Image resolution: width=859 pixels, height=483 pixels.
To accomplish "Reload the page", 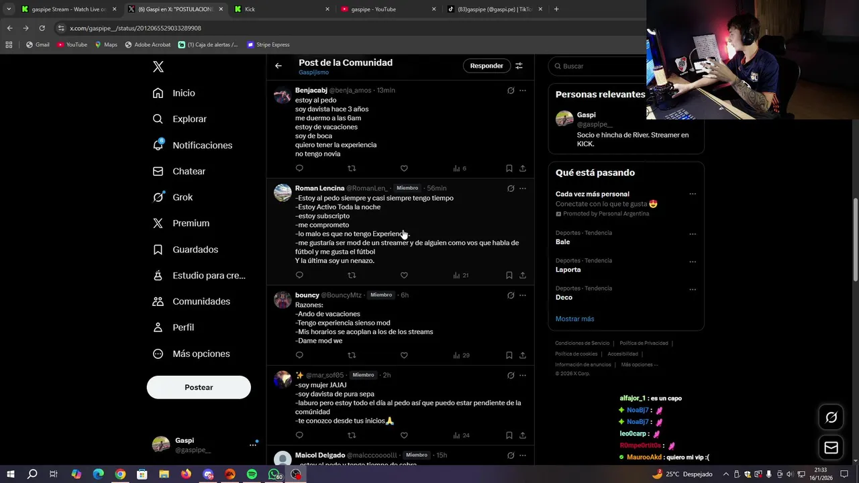I will [x=42, y=28].
